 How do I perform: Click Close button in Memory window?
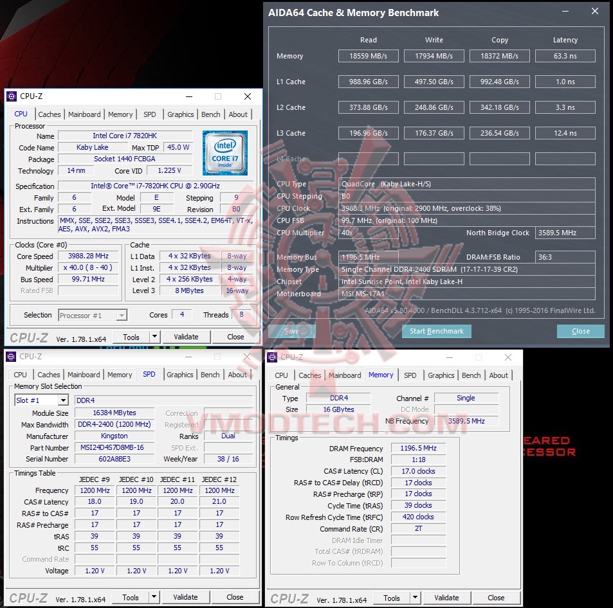496,598
